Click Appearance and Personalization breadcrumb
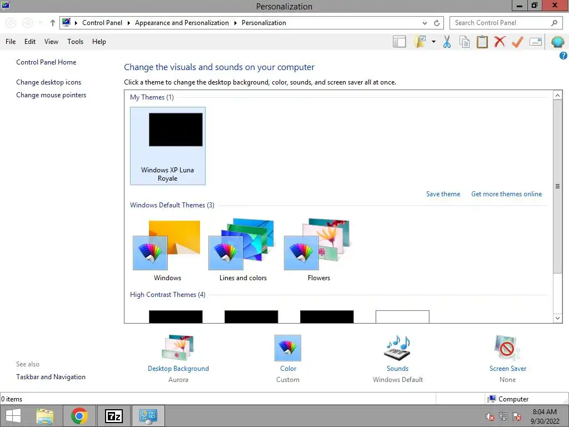 click(182, 22)
